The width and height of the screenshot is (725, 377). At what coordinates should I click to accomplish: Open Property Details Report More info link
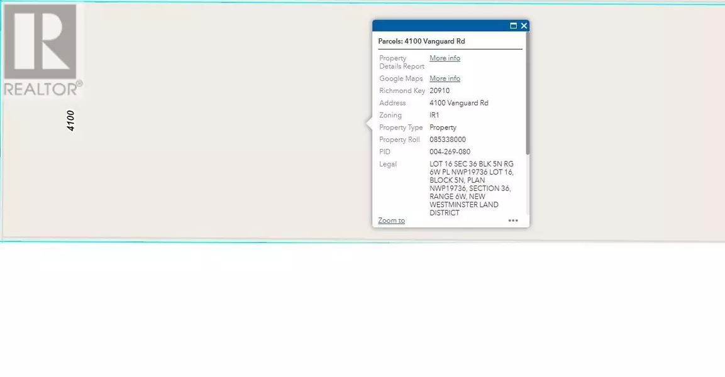click(445, 58)
